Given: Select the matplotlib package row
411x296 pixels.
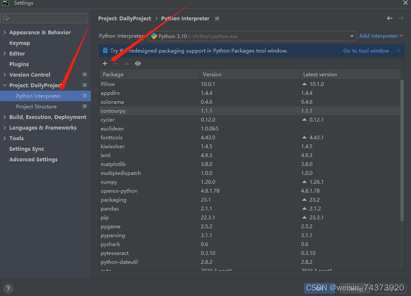Looking at the screenshot, I should coord(250,164).
